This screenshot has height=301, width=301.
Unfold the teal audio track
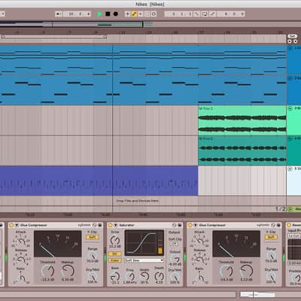click(x=290, y=138)
